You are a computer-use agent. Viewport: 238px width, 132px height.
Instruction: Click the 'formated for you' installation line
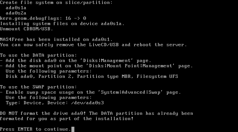[67, 119]
